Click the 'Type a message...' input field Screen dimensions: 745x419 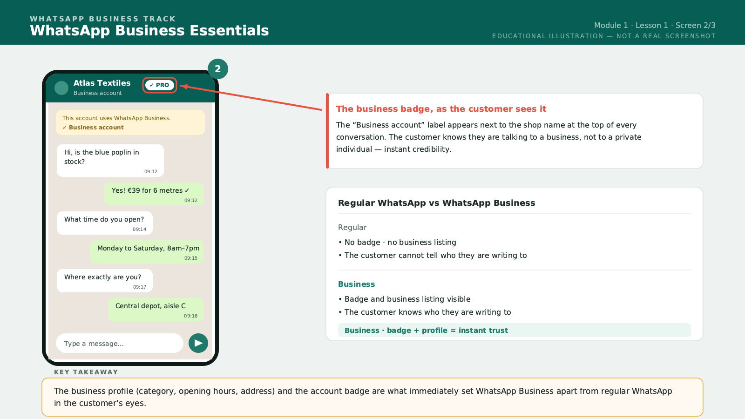(120, 343)
